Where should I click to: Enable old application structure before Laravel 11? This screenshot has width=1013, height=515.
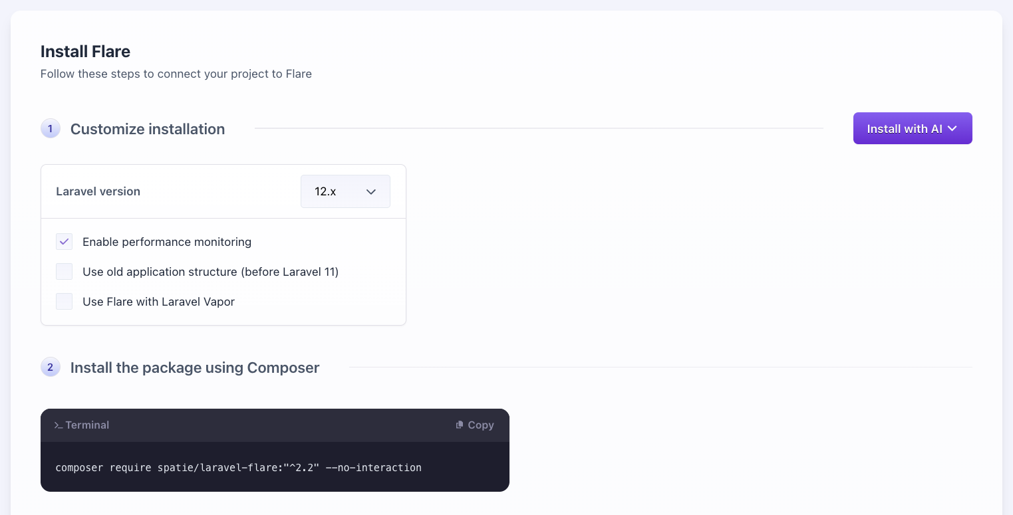tap(64, 272)
